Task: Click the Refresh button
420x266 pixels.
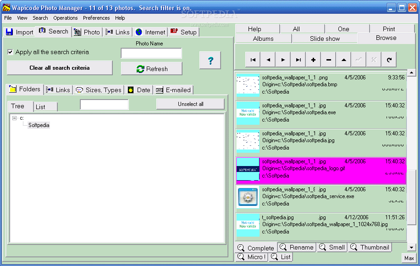Action: pos(152,69)
